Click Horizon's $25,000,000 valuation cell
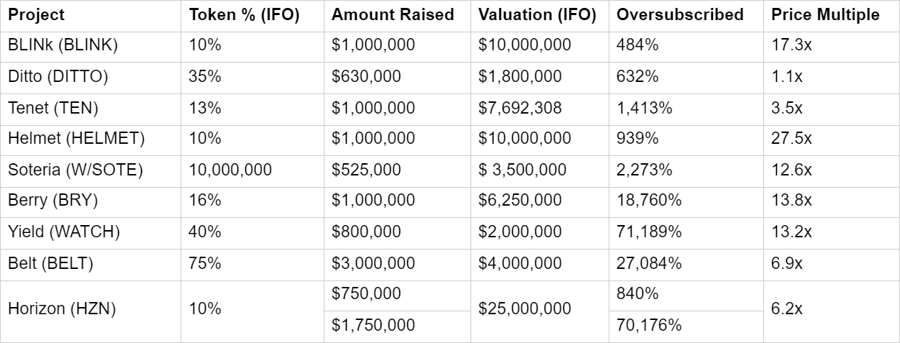 pyautogui.click(x=524, y=309)
